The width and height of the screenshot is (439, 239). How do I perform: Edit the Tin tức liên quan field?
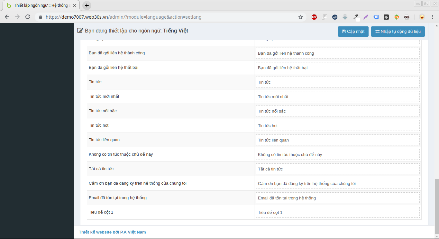click(338, 140)
